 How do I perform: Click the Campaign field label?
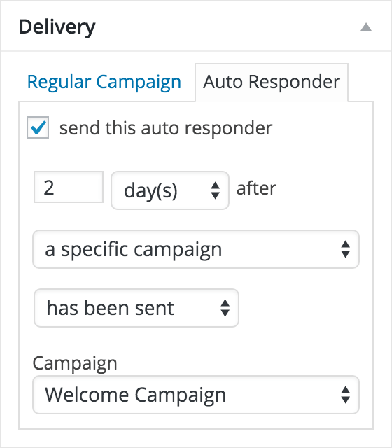(75, 364)
